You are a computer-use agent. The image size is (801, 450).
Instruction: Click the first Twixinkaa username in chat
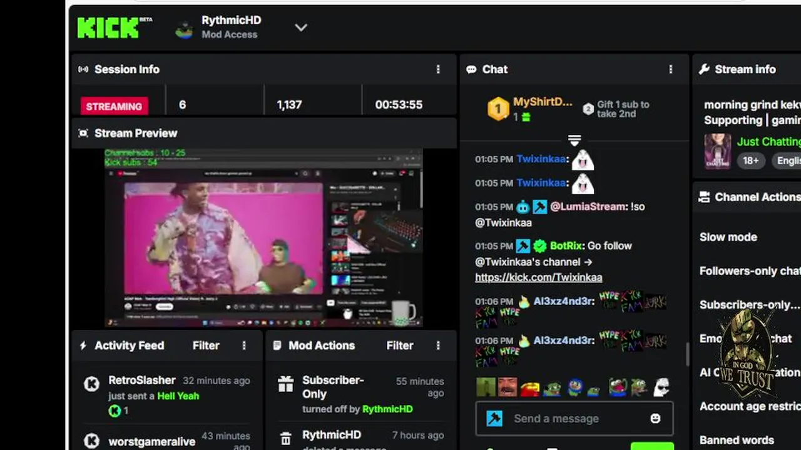(541, 159)
